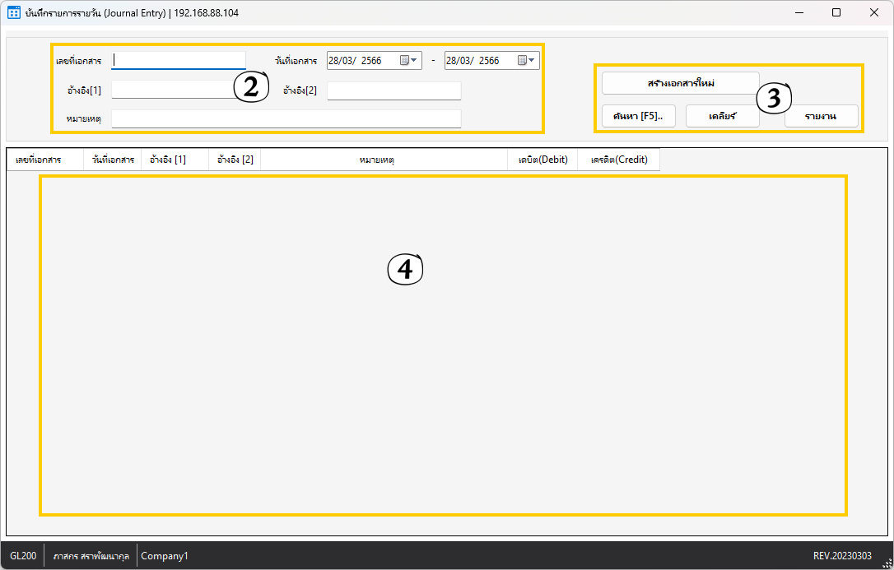The height and width of the screenshot is (570, 894).
Task: Expand the end date picker dropdown arrow
Action: pos(533,60)
